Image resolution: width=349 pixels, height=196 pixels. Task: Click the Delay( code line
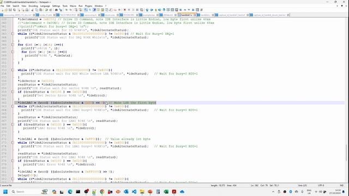(x=28, y=175)
